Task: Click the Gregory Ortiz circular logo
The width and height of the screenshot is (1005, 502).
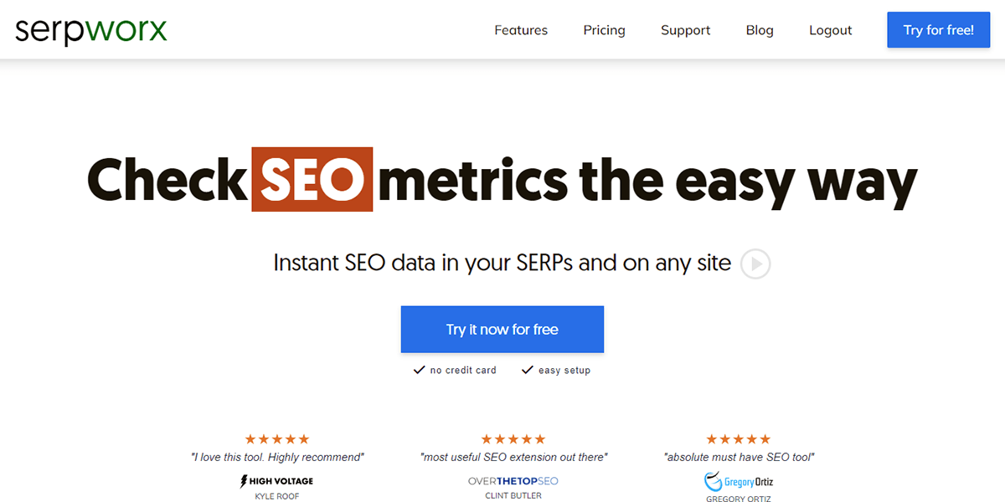Action: [x=713, y=480]
